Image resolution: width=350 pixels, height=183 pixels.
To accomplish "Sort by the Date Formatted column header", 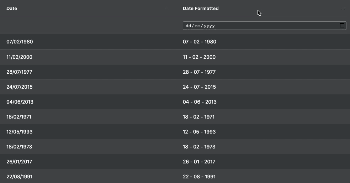I will click(201, 8).
